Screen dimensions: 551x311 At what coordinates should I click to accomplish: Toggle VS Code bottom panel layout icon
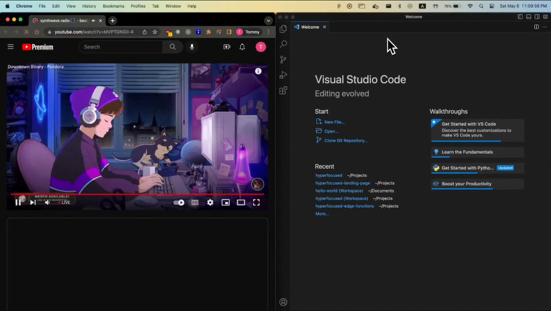(528, 16)
